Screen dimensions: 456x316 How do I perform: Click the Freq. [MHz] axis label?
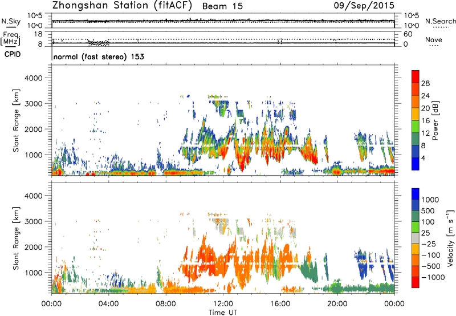click(11, 38)
